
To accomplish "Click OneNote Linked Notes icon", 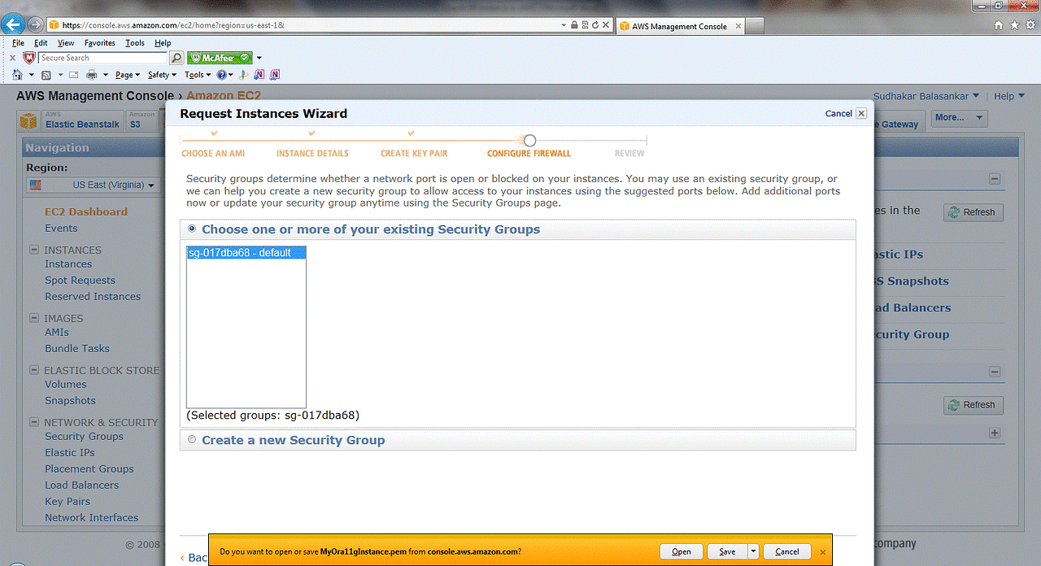I will click(x=275, y=75).
